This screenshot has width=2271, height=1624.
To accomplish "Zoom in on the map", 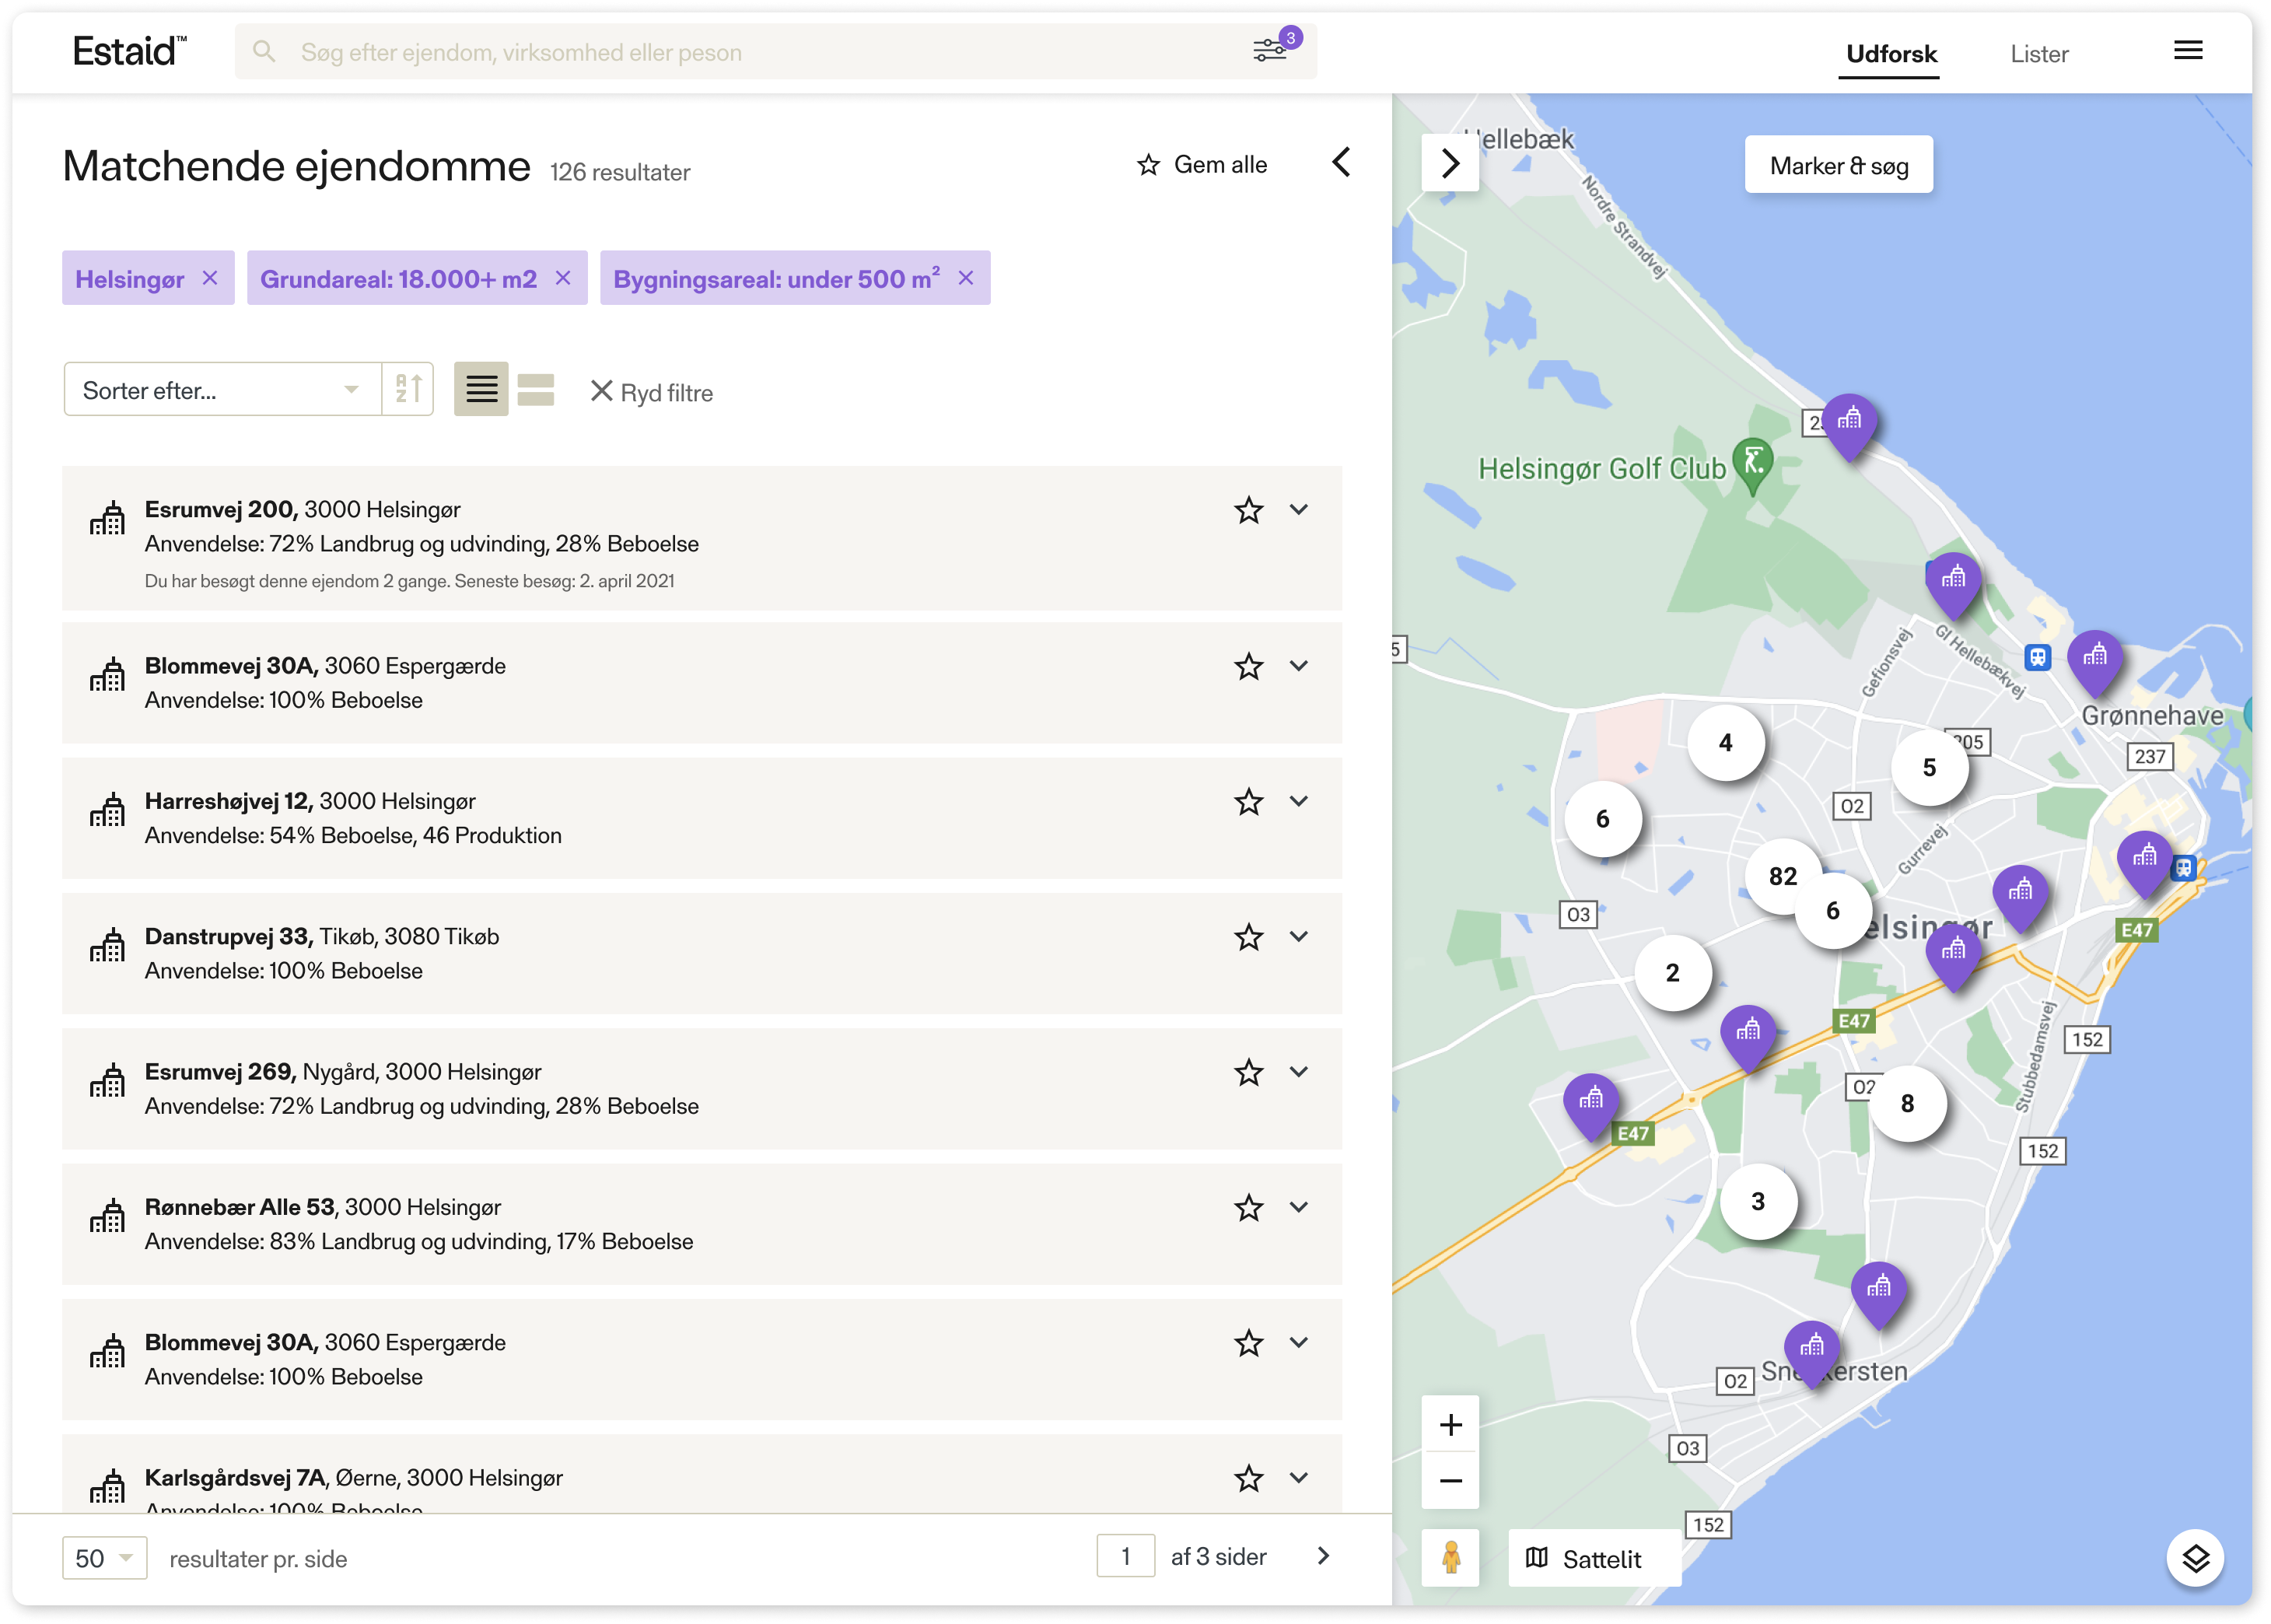I will point(1450,1424).
